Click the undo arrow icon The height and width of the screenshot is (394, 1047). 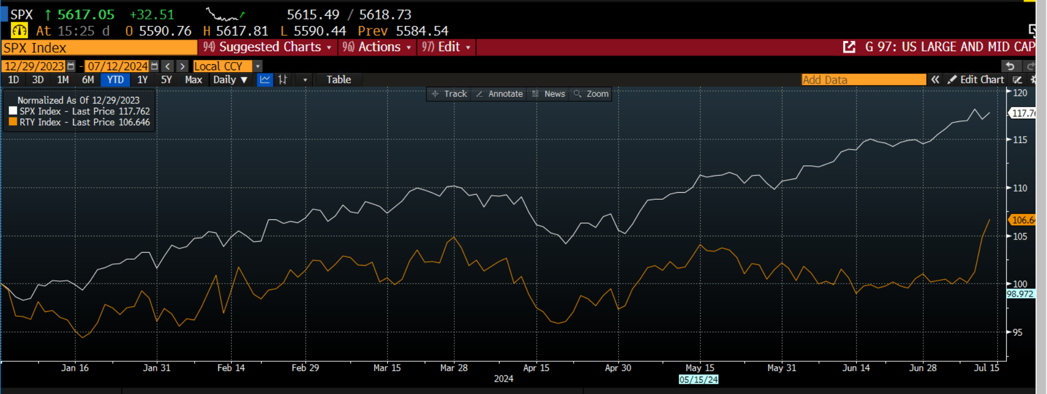(1010, 66)
